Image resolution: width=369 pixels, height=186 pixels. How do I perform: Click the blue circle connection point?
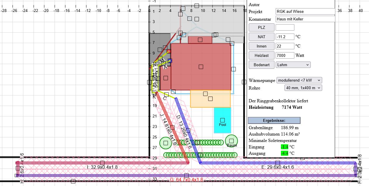(170, 61)
